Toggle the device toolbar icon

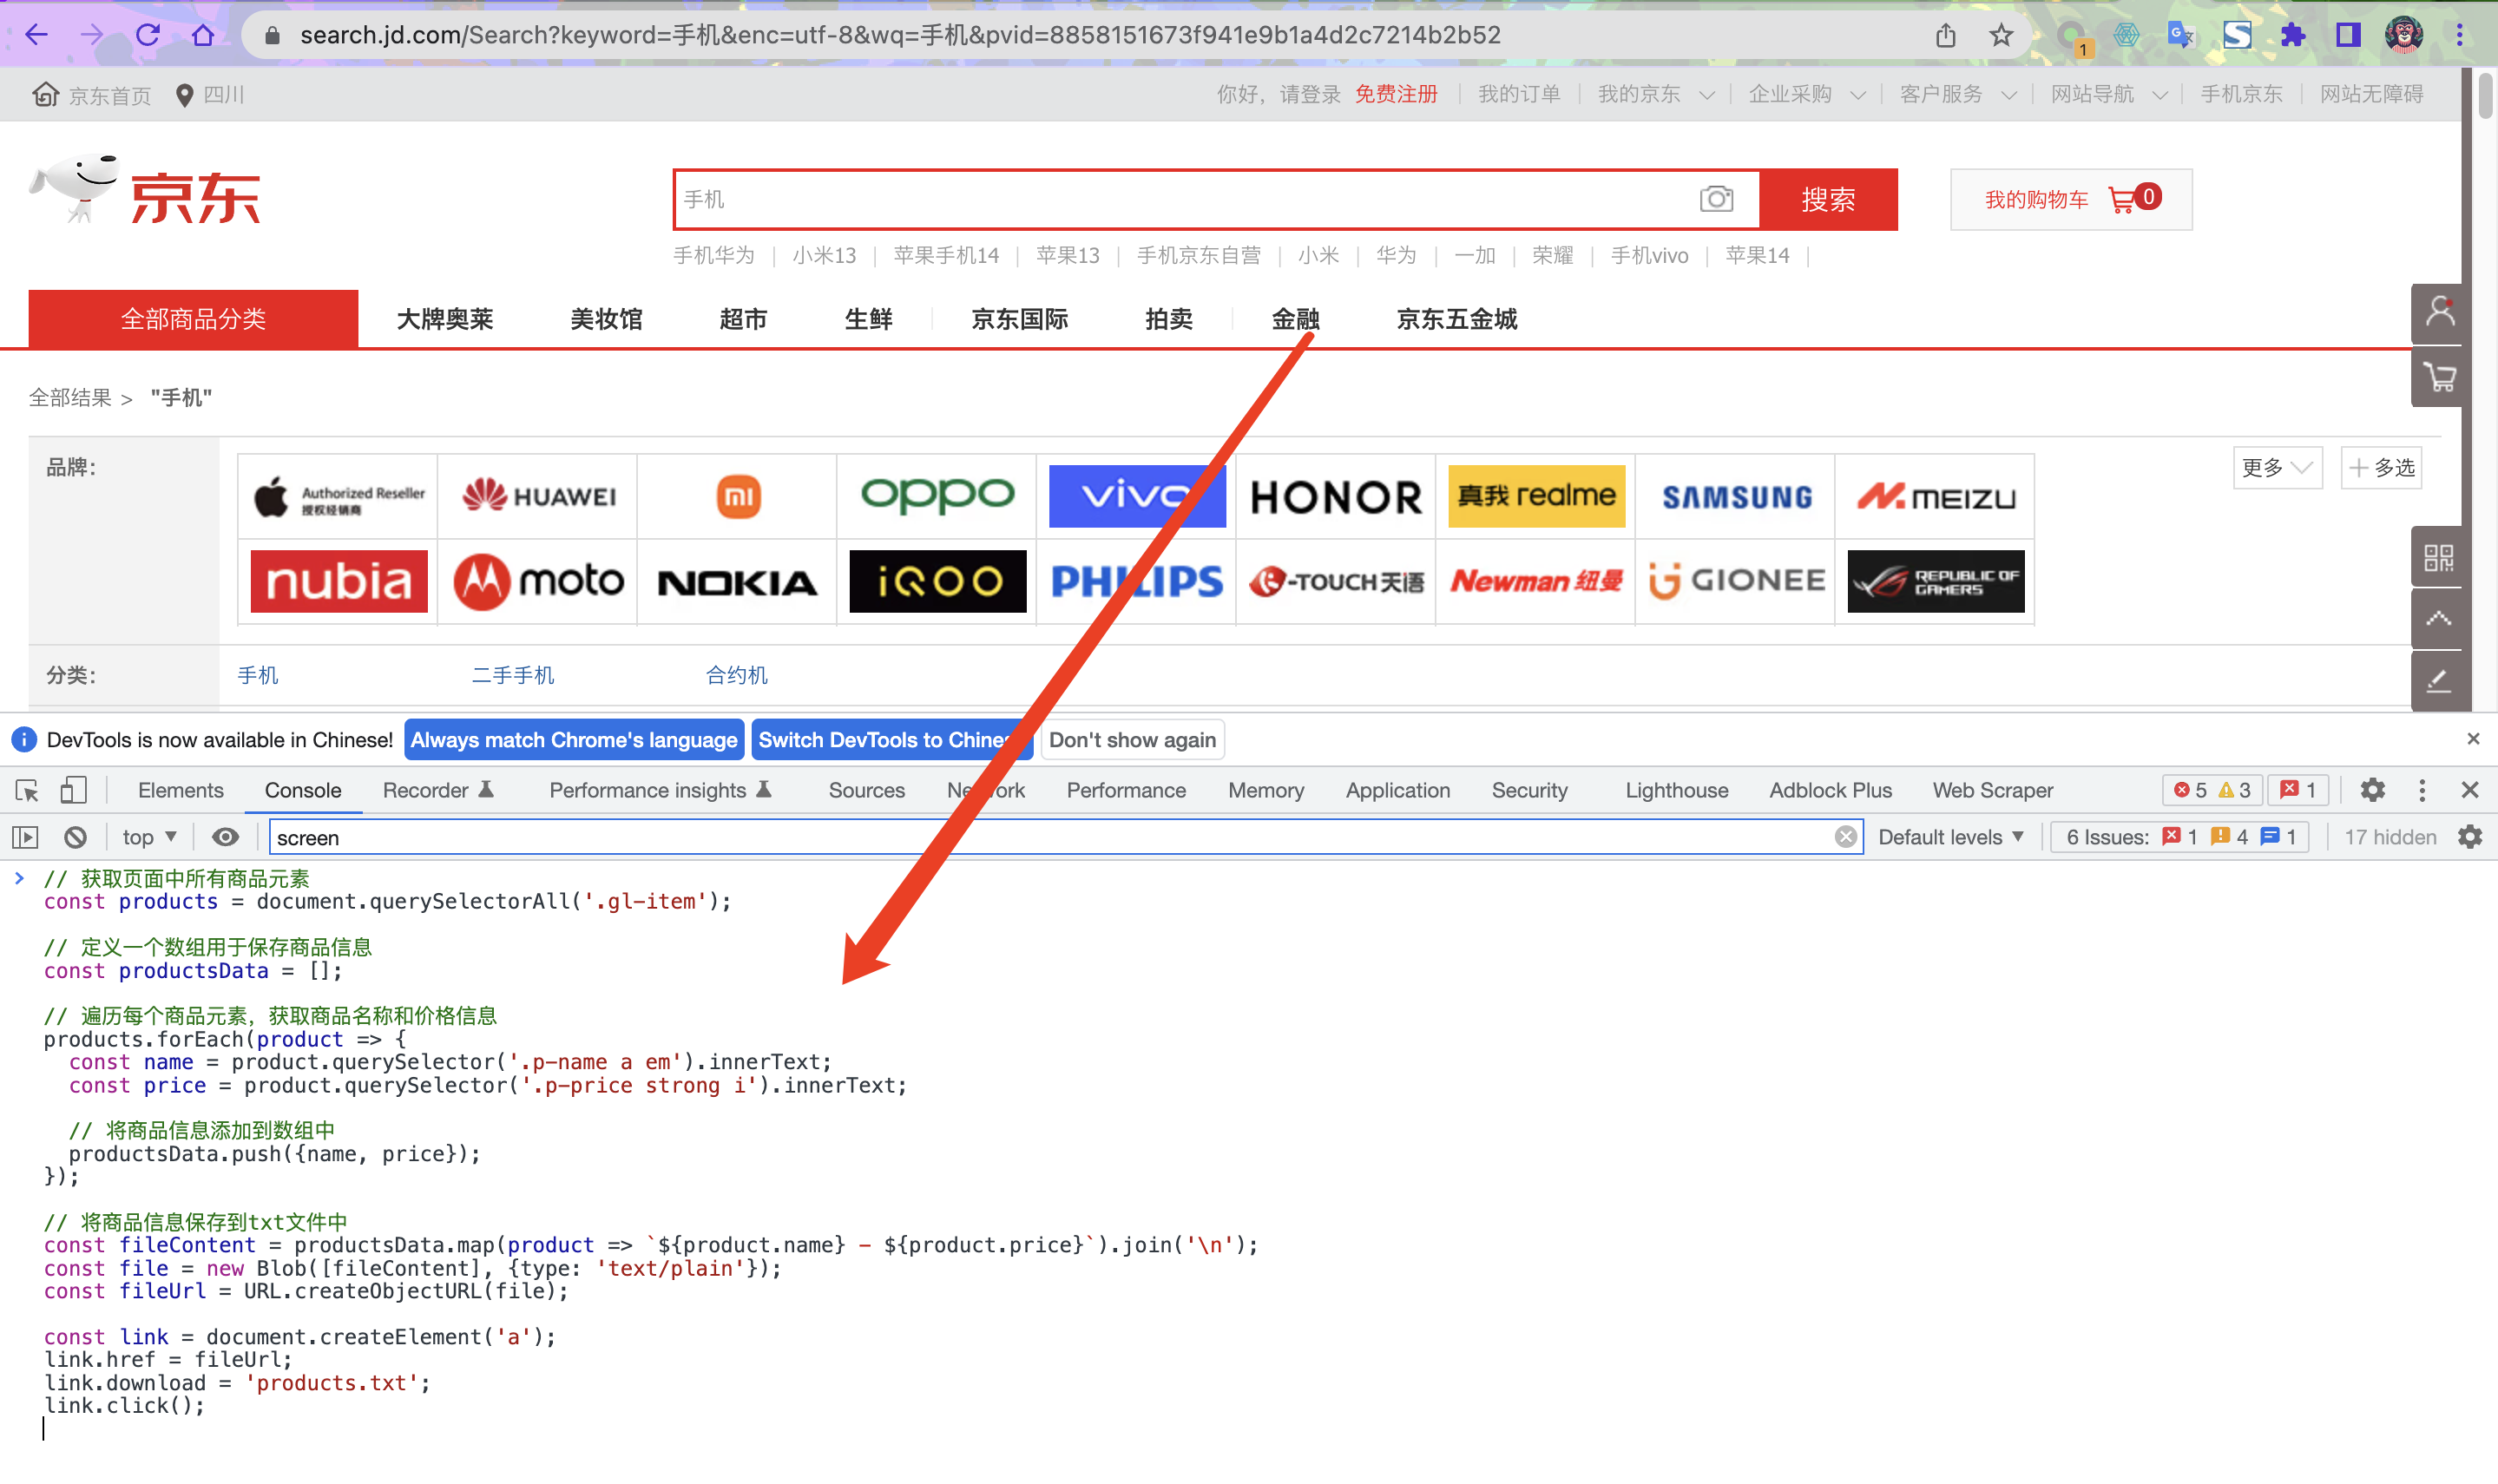click(73, 791)
